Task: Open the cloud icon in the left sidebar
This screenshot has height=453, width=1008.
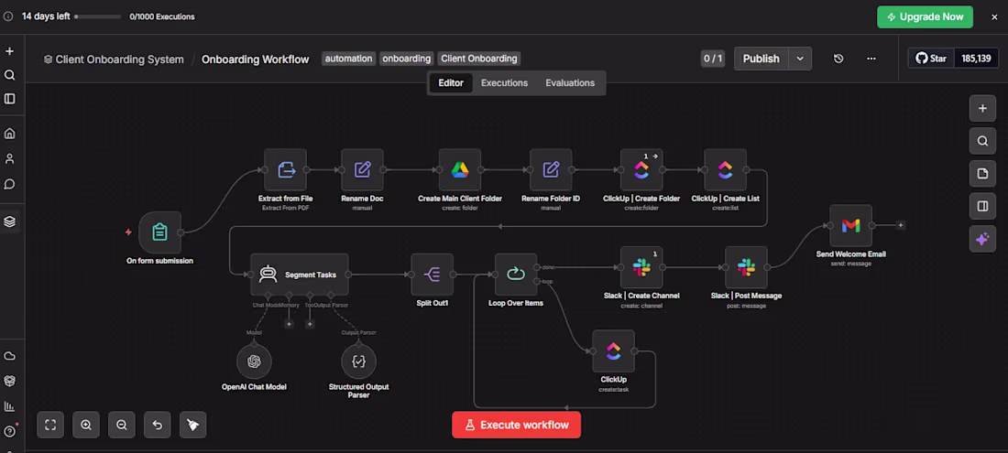Action: pyautogui.click(x=10, y=356)
